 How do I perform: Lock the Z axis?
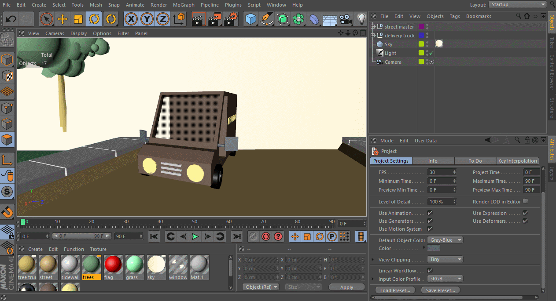point(163,19)
